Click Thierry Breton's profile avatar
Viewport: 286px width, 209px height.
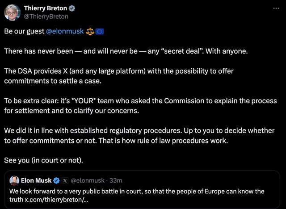(12, 12)
